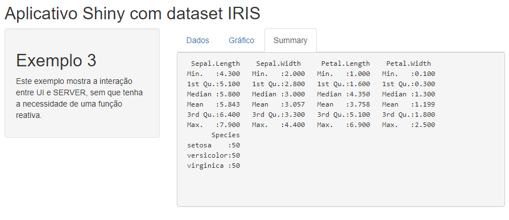Click the Species header in summary output
This screenshot has height=220, width=509.
click(x=226, y=135)
